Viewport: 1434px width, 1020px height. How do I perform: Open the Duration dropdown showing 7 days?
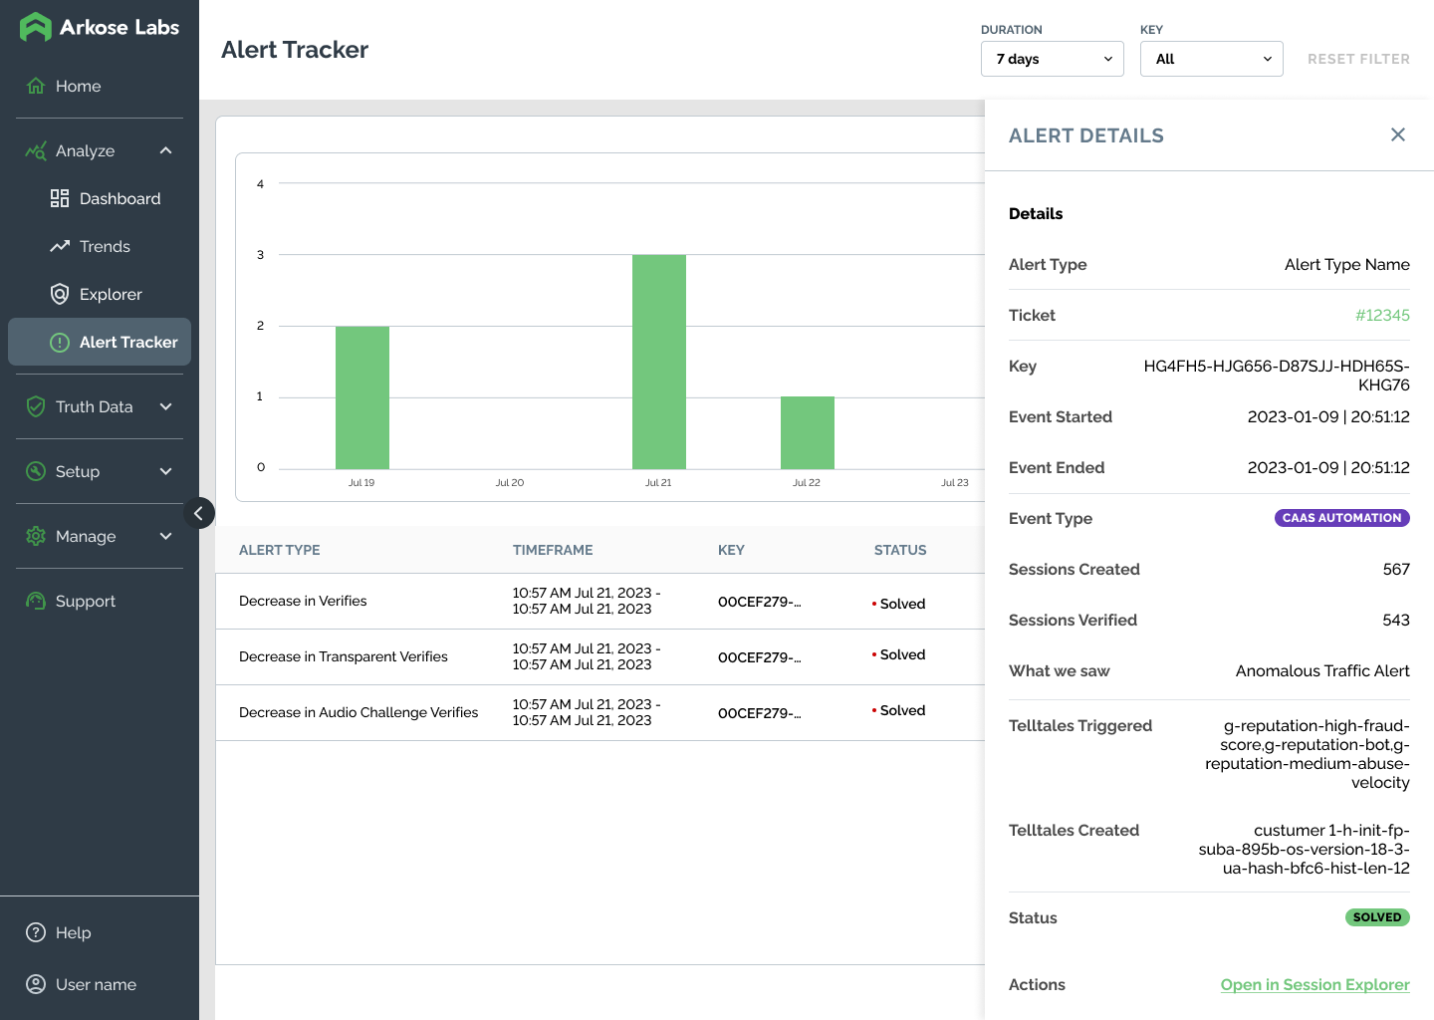[1052, 59]
